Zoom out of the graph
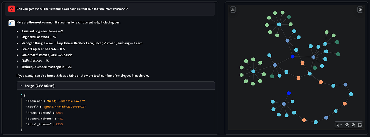The height and width of the screenshot is (137, 370). [x=353, y=125]
